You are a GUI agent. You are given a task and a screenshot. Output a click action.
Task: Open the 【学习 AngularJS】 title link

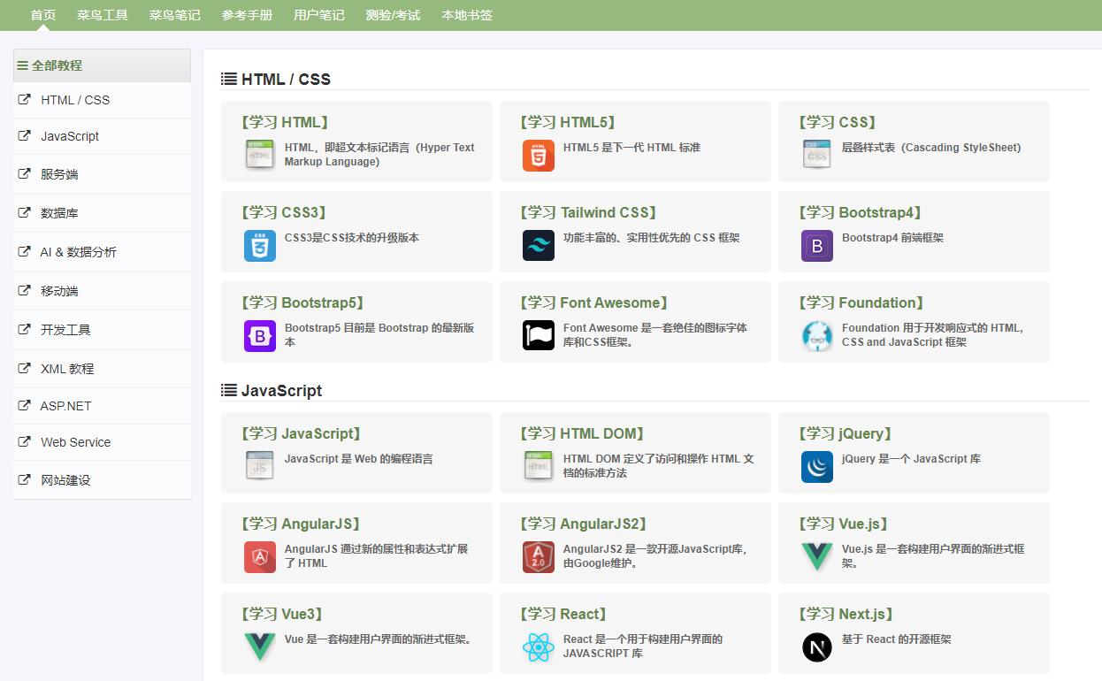pos(301,524)
